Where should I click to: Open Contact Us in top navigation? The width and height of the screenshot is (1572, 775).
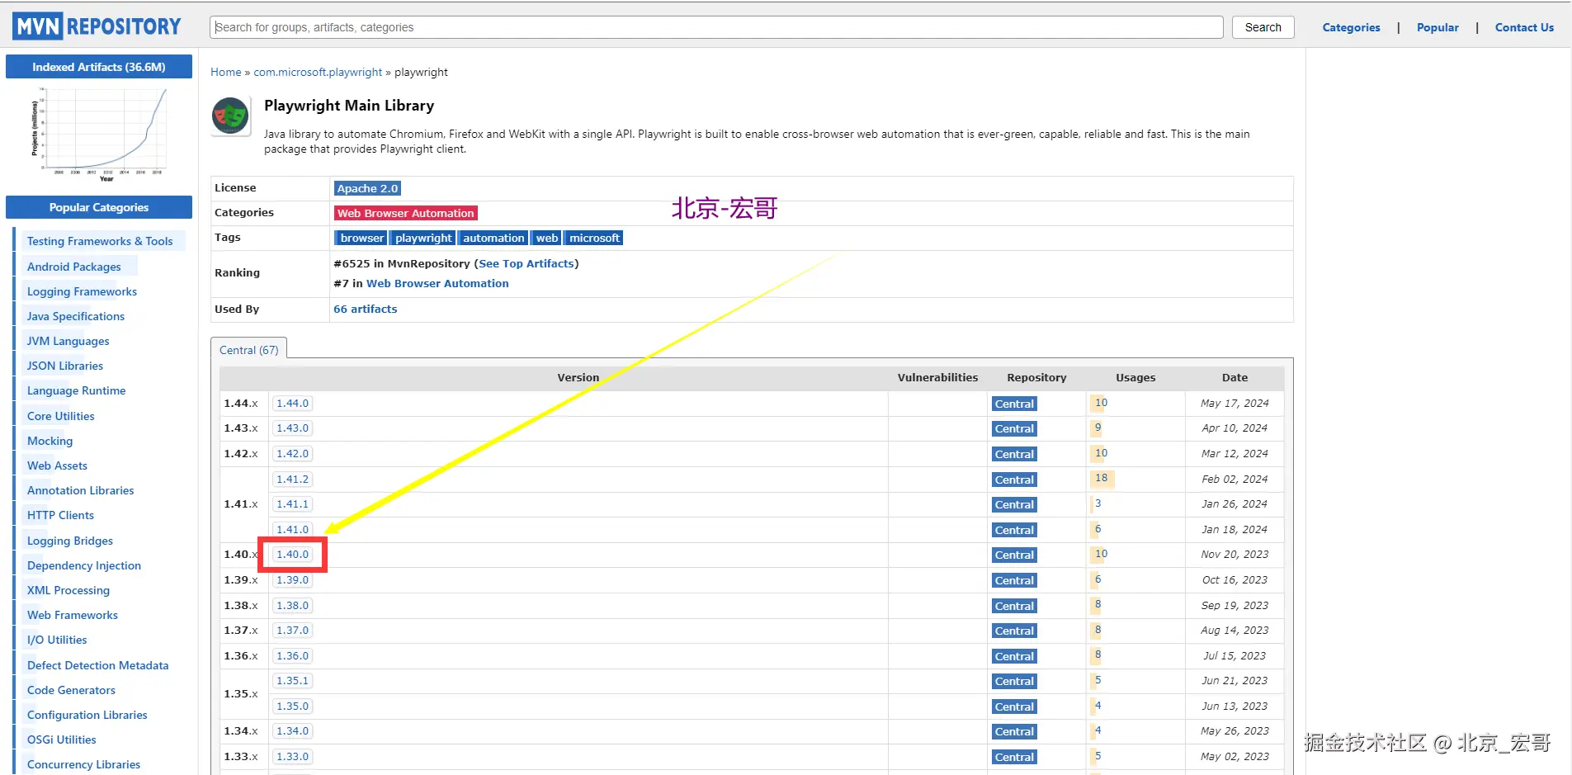[x=1524, y=27]
